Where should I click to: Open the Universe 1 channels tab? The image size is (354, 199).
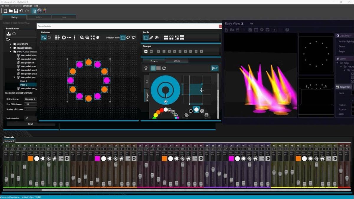[9, 141]
